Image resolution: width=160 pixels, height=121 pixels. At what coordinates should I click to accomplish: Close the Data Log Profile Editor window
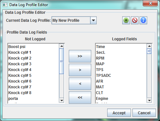tap(150, 3)
